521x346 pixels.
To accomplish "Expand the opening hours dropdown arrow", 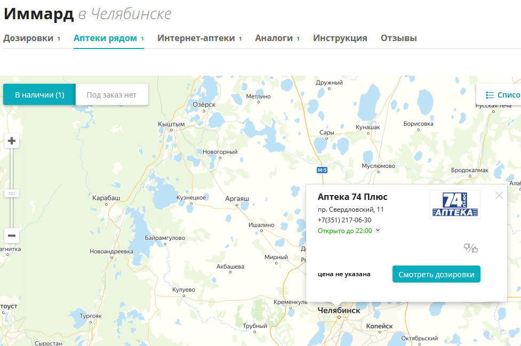I will tap(378, 230).
